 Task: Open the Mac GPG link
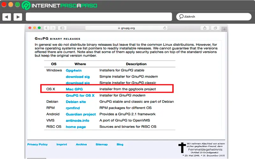pyautogui.click(x=74, y=89)
